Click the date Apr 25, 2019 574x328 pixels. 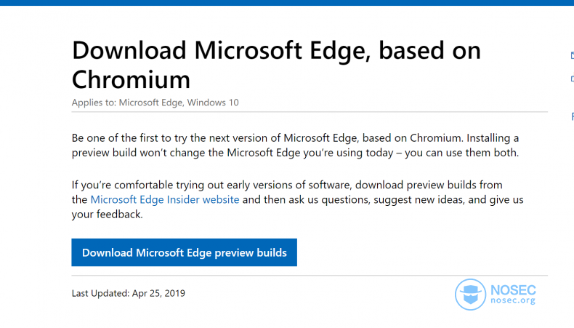(x=158, y=293)
